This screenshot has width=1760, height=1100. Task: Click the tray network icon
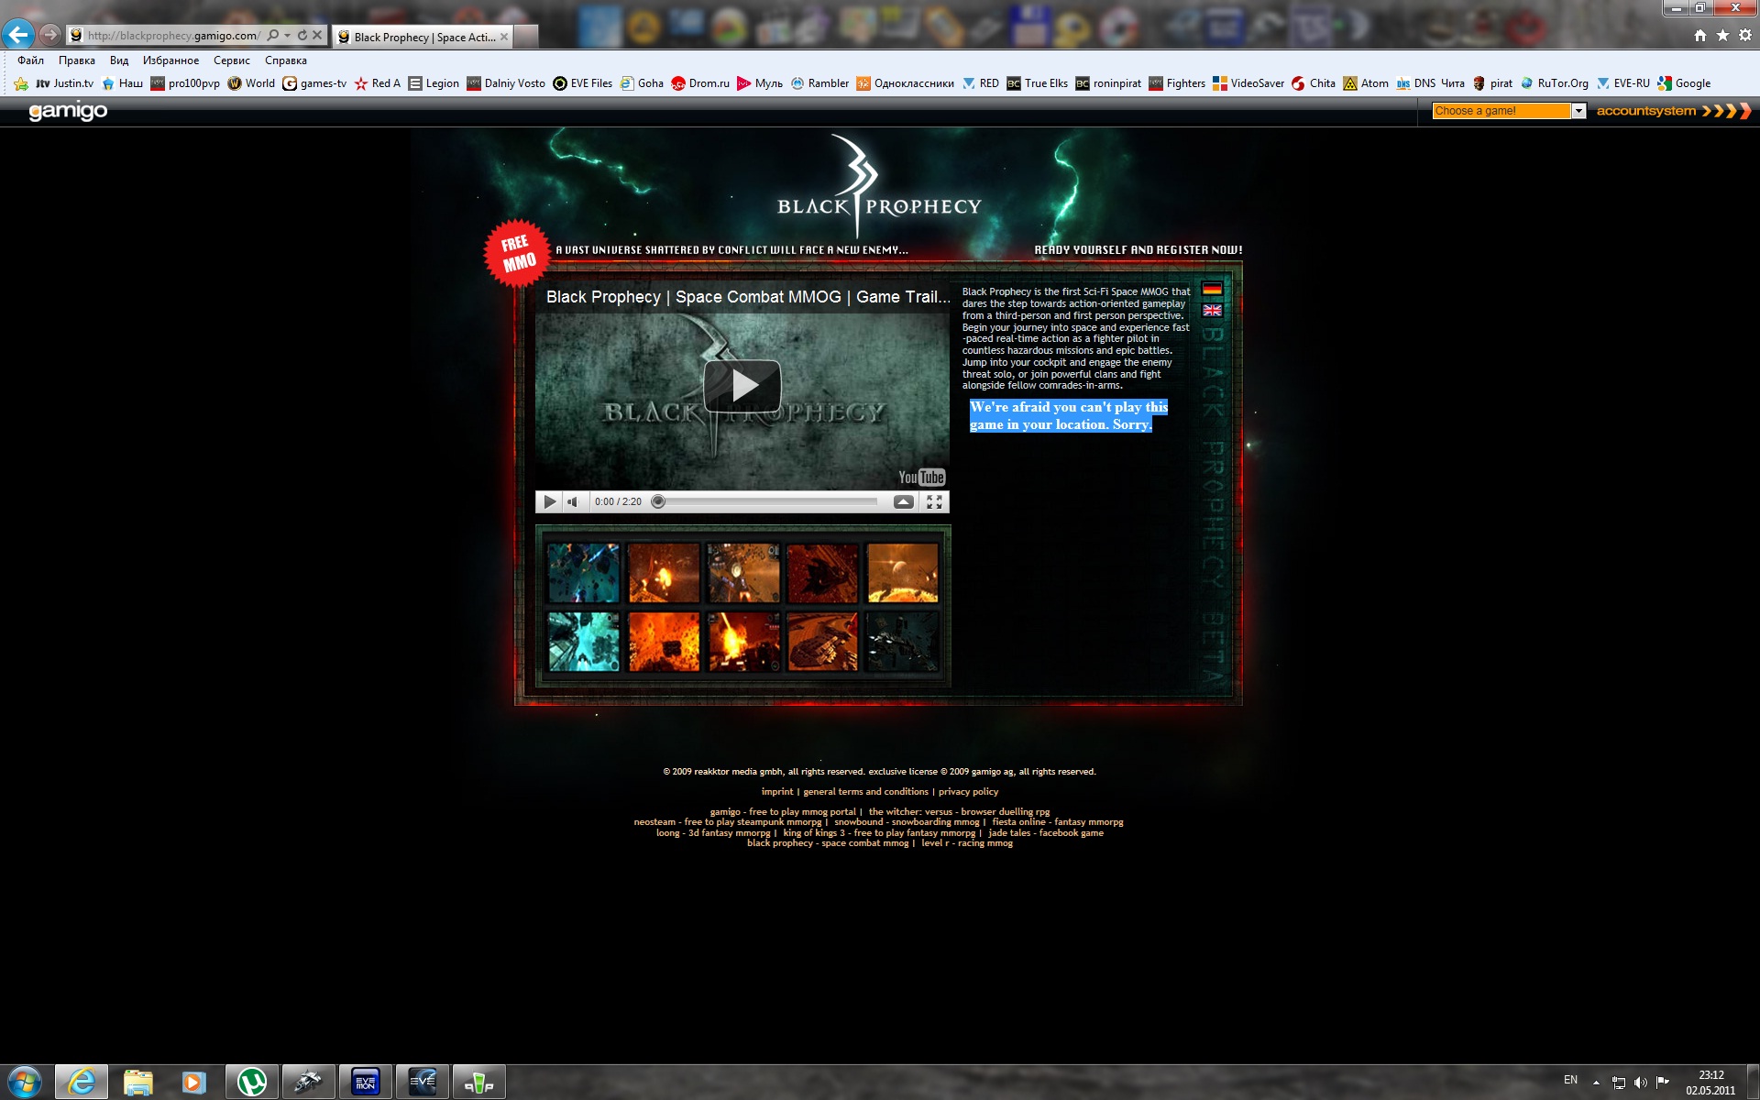coord(1619,1083)
